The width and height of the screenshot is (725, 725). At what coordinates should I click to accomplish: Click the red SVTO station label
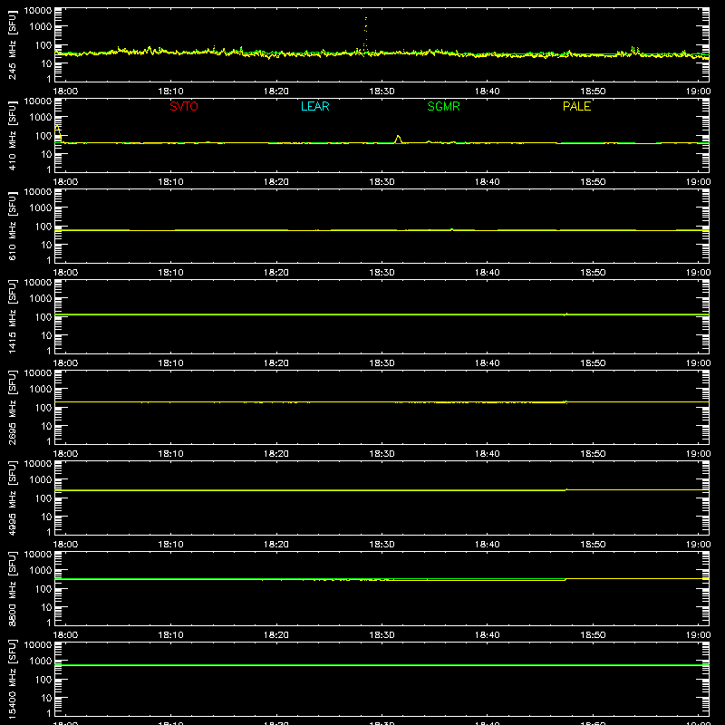[x=184, y=106]
